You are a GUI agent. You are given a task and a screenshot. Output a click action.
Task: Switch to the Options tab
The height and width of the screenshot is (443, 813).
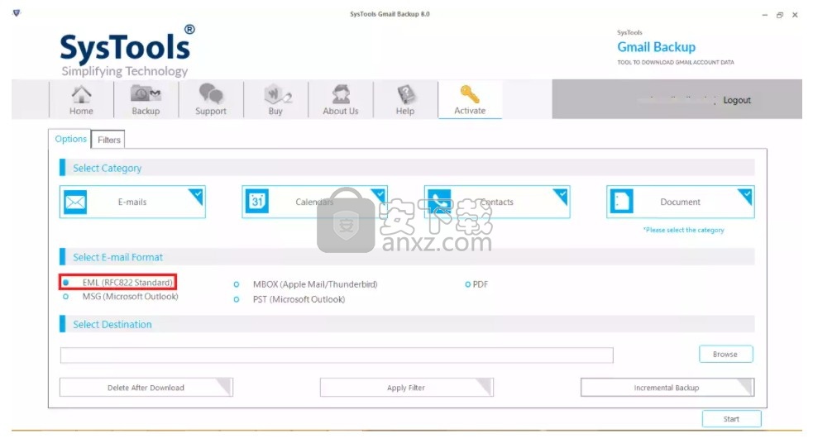(70, 139)
